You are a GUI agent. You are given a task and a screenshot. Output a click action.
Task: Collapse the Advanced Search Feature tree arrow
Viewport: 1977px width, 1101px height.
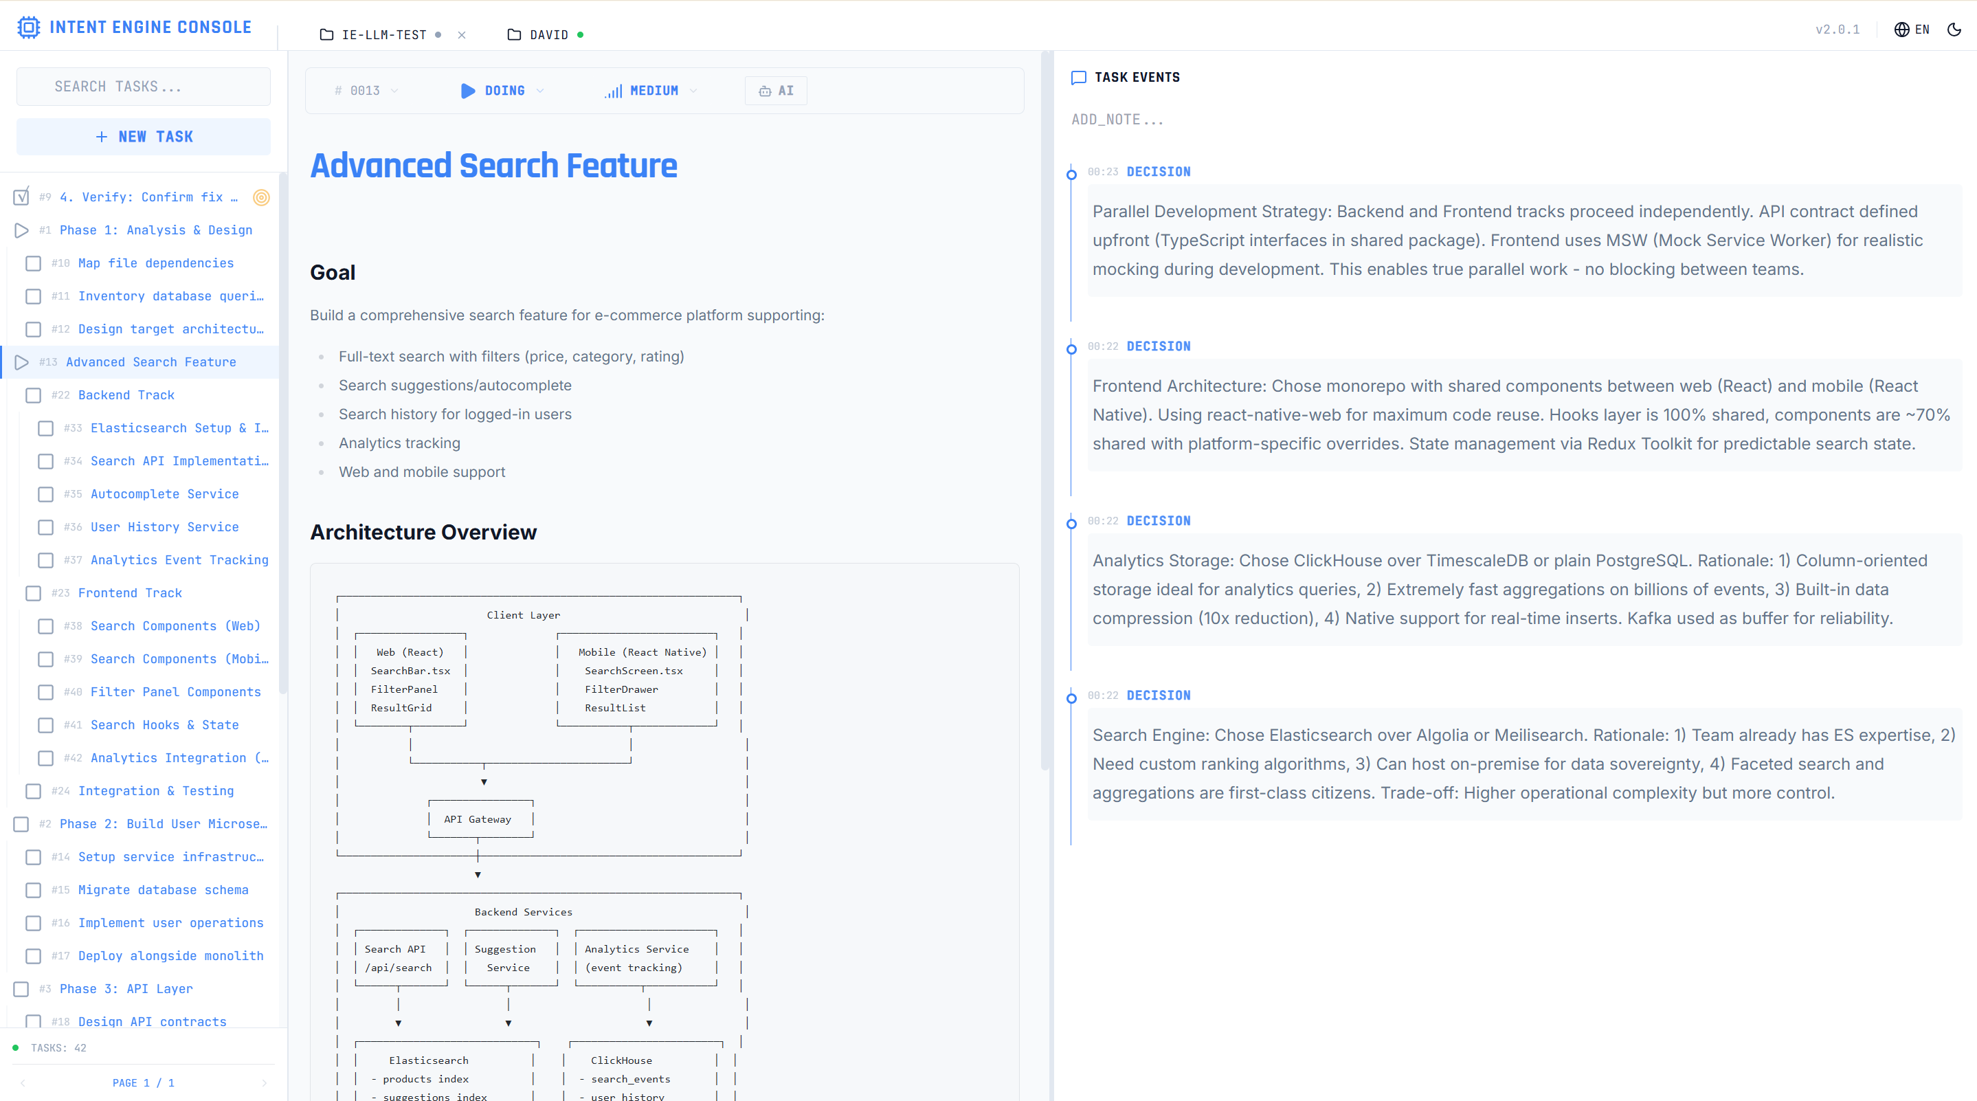pos(21,362)
